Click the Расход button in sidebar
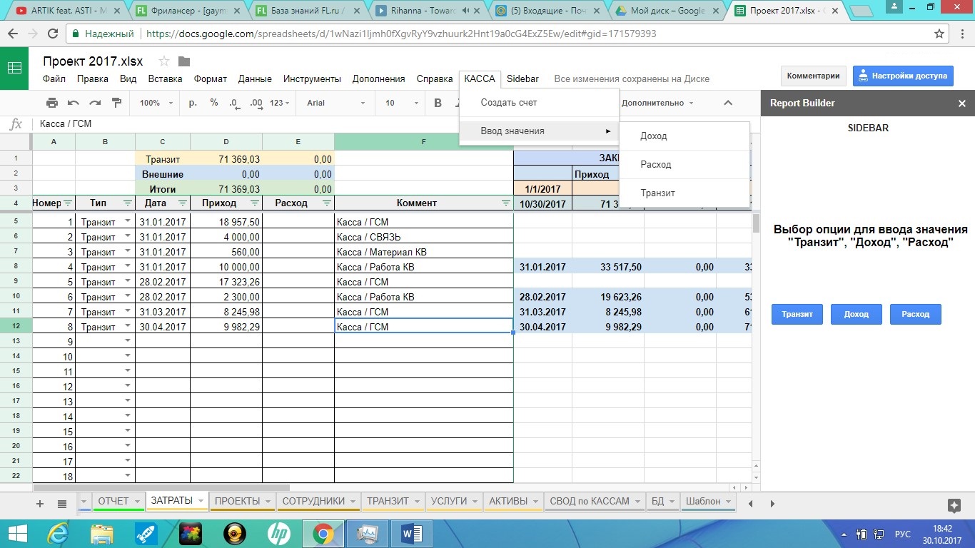 916,314
